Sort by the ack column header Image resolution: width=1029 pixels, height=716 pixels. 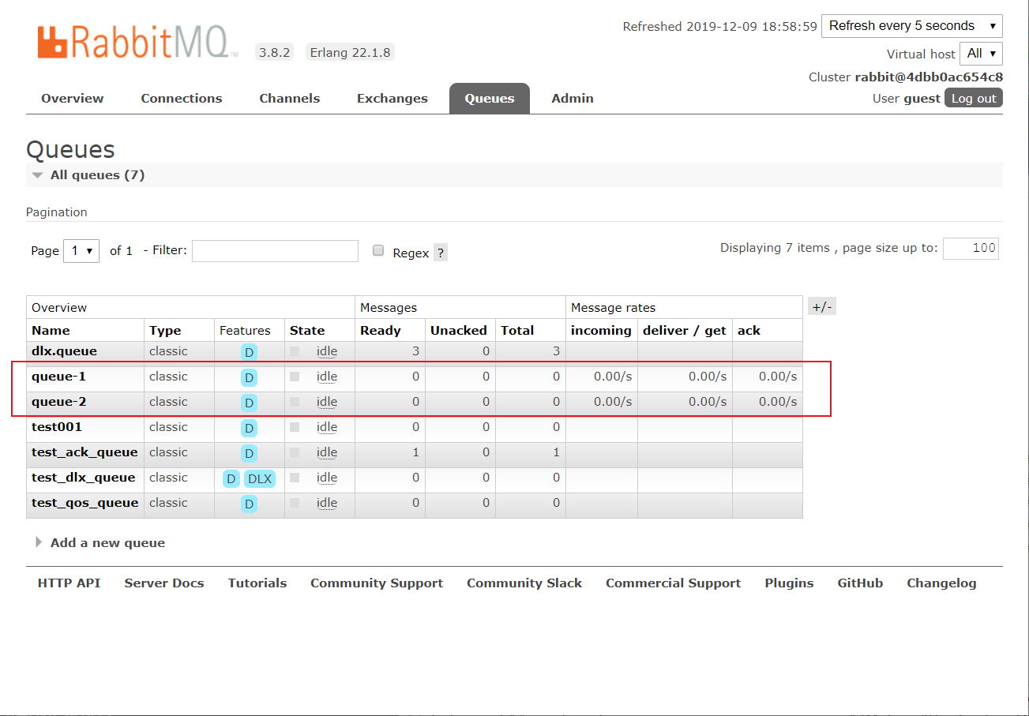(x=749, y=331)
